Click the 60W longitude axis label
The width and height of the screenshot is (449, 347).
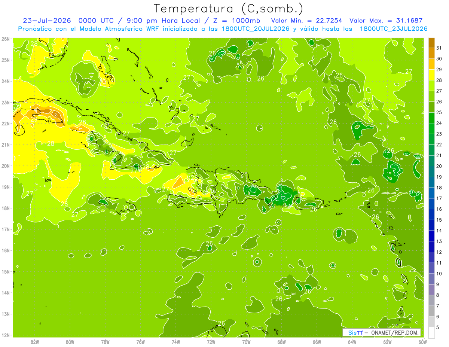coord(422,342)
